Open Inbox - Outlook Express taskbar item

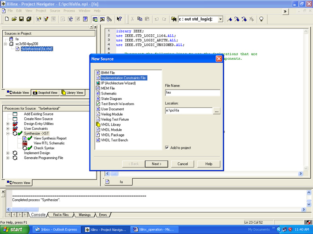click(56, 230)
